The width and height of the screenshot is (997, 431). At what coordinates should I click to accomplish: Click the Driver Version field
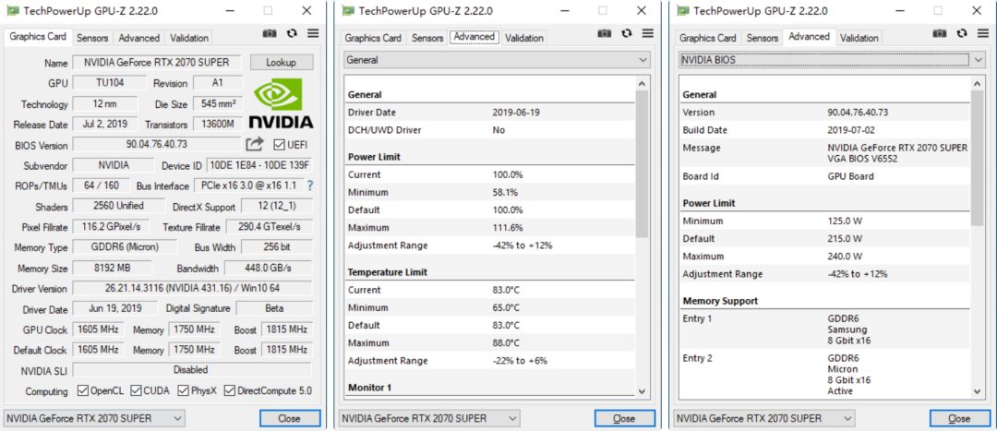point(192,288)
